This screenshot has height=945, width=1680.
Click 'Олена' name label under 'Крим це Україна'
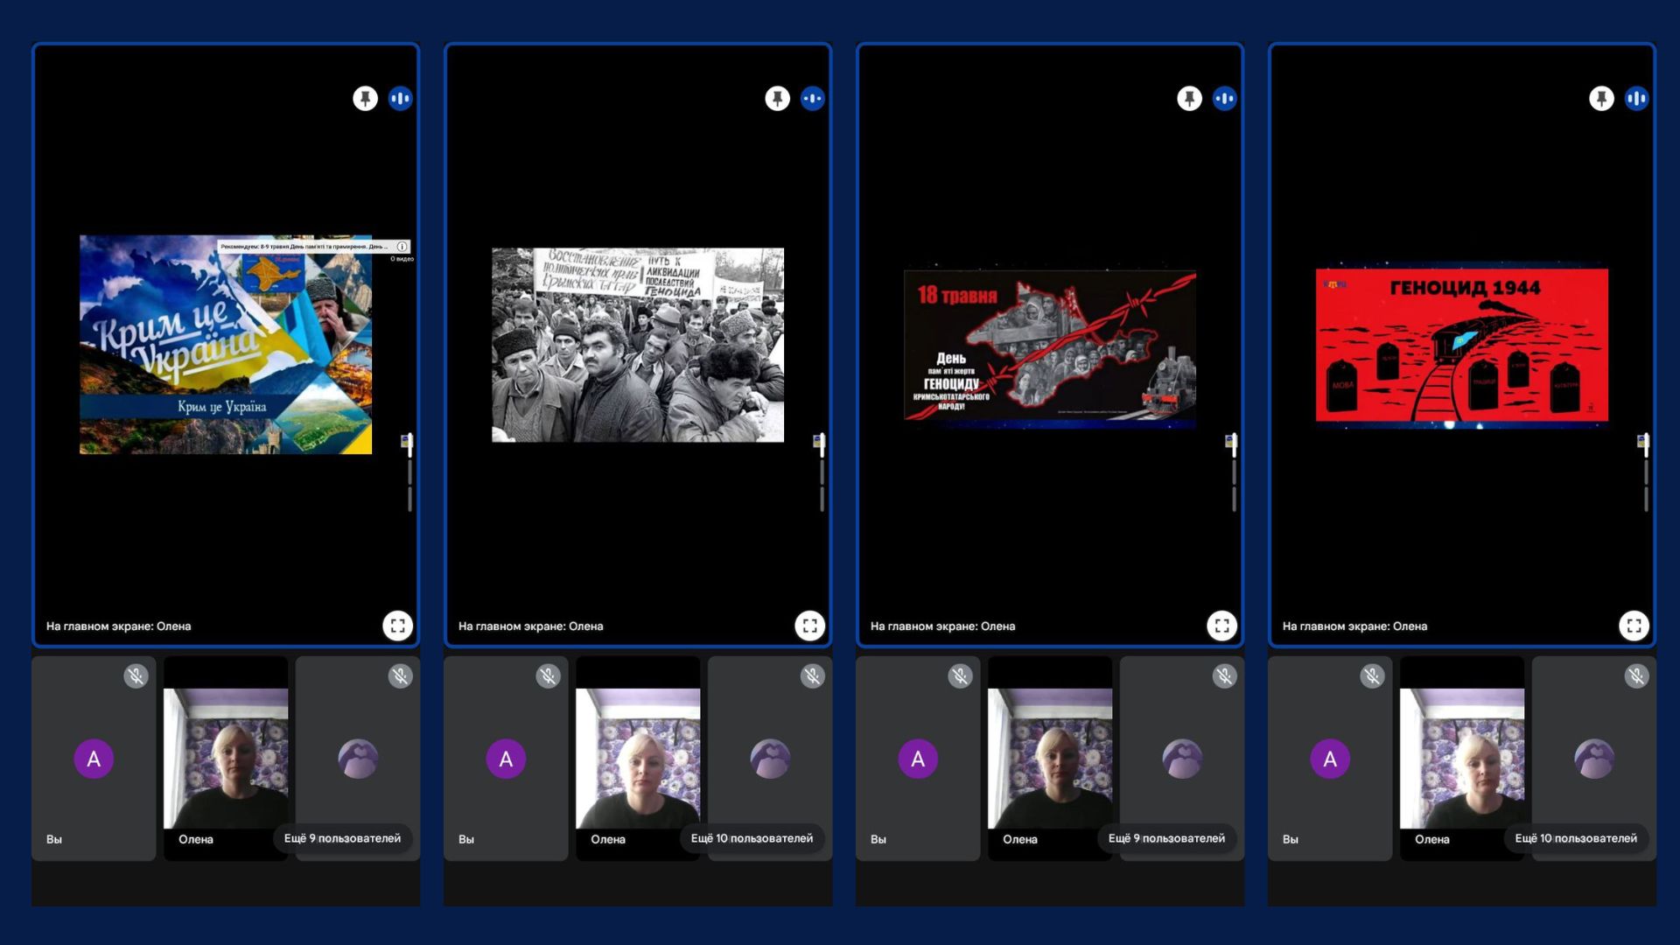click(196, 839)
